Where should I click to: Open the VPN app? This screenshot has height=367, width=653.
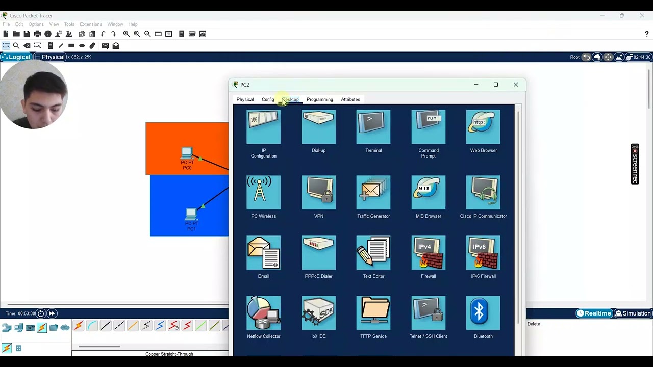(318, 192)
